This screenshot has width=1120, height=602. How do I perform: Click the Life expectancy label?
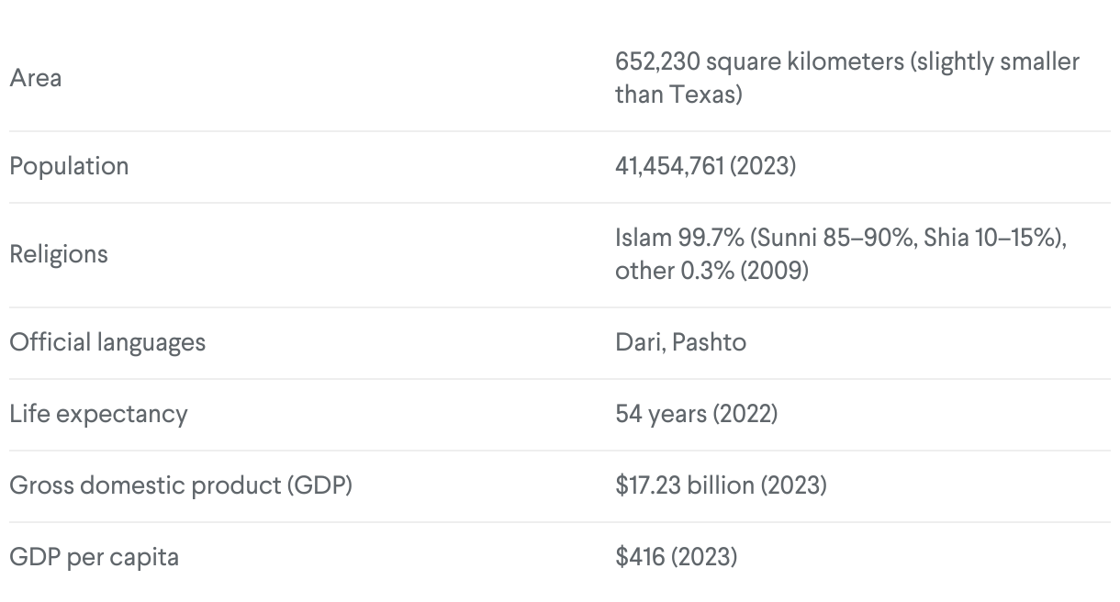pos(98,415)
